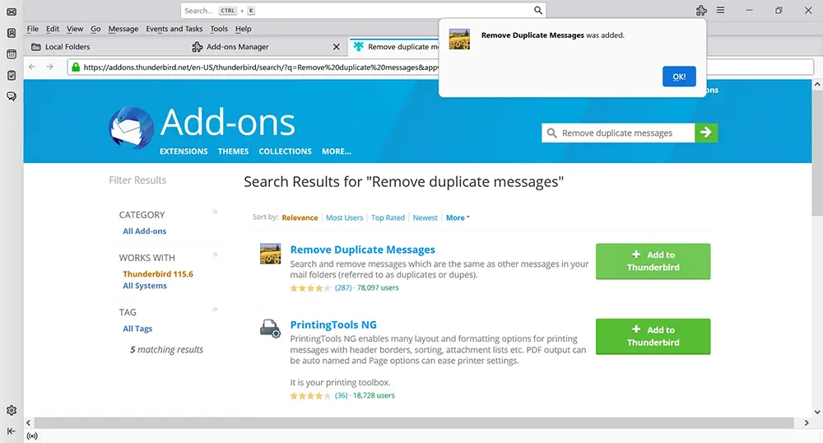Click the global Search bar field
The image size is (823, 443).
click(363, 11)
